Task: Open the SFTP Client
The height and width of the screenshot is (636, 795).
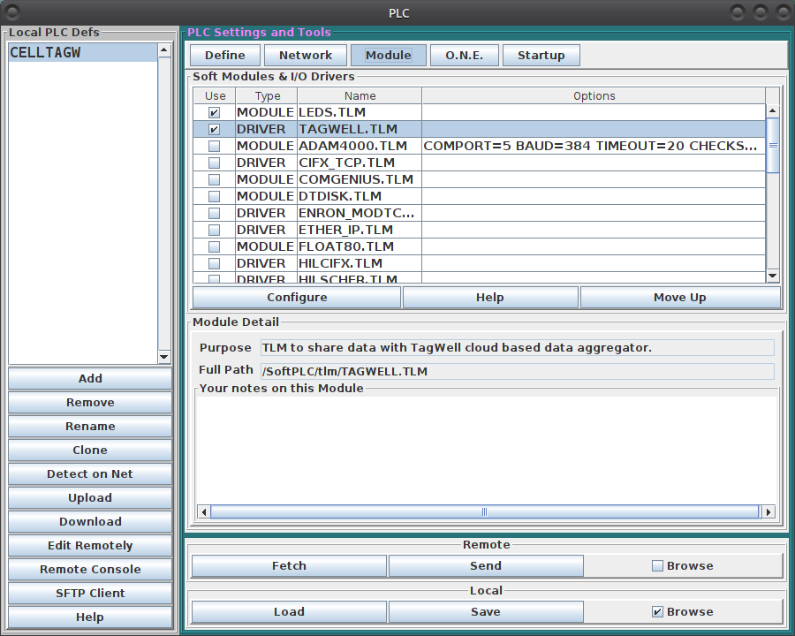Action: pos(90,594)
